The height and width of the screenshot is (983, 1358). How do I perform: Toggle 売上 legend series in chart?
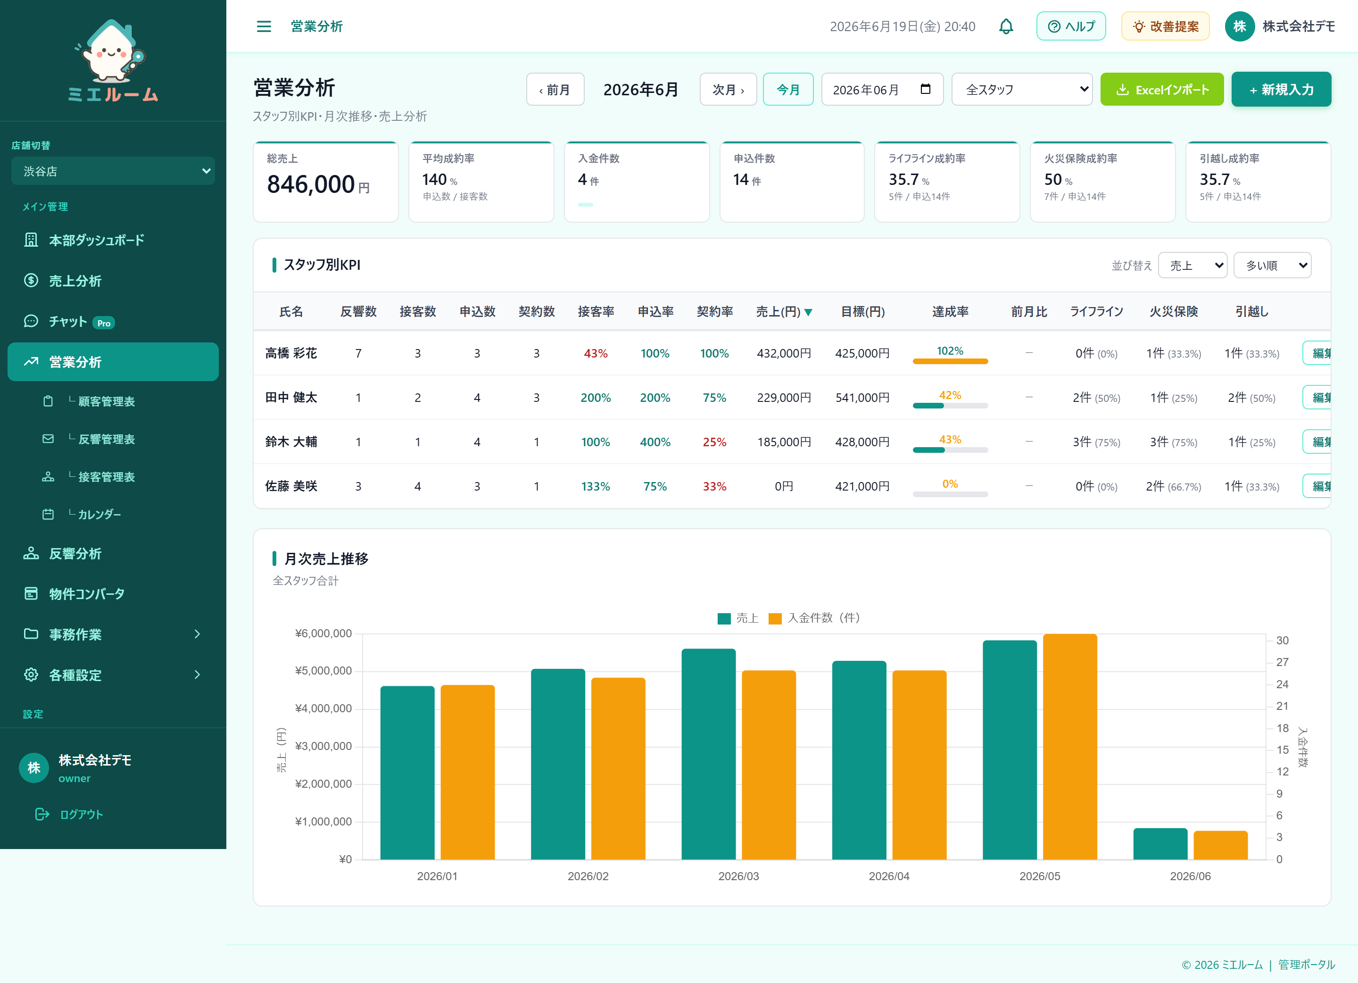tap(737, 618)
